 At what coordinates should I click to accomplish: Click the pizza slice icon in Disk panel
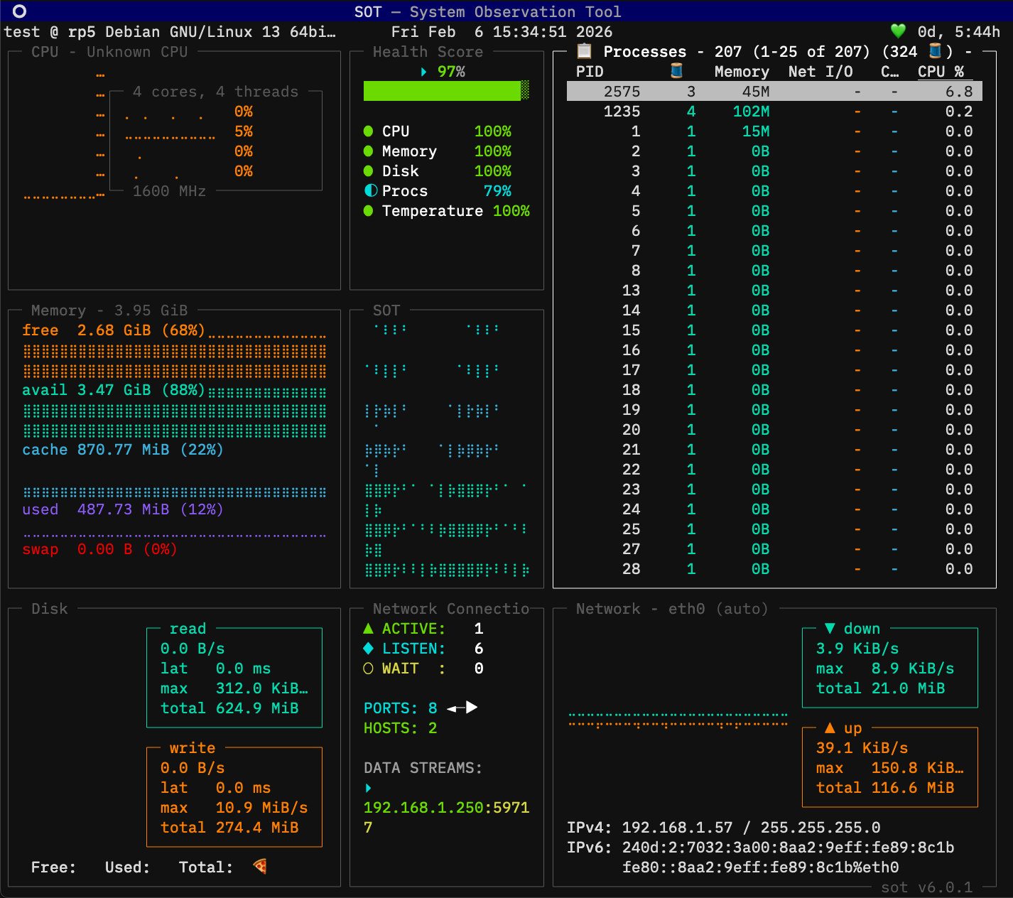click(x=260, y=866)
